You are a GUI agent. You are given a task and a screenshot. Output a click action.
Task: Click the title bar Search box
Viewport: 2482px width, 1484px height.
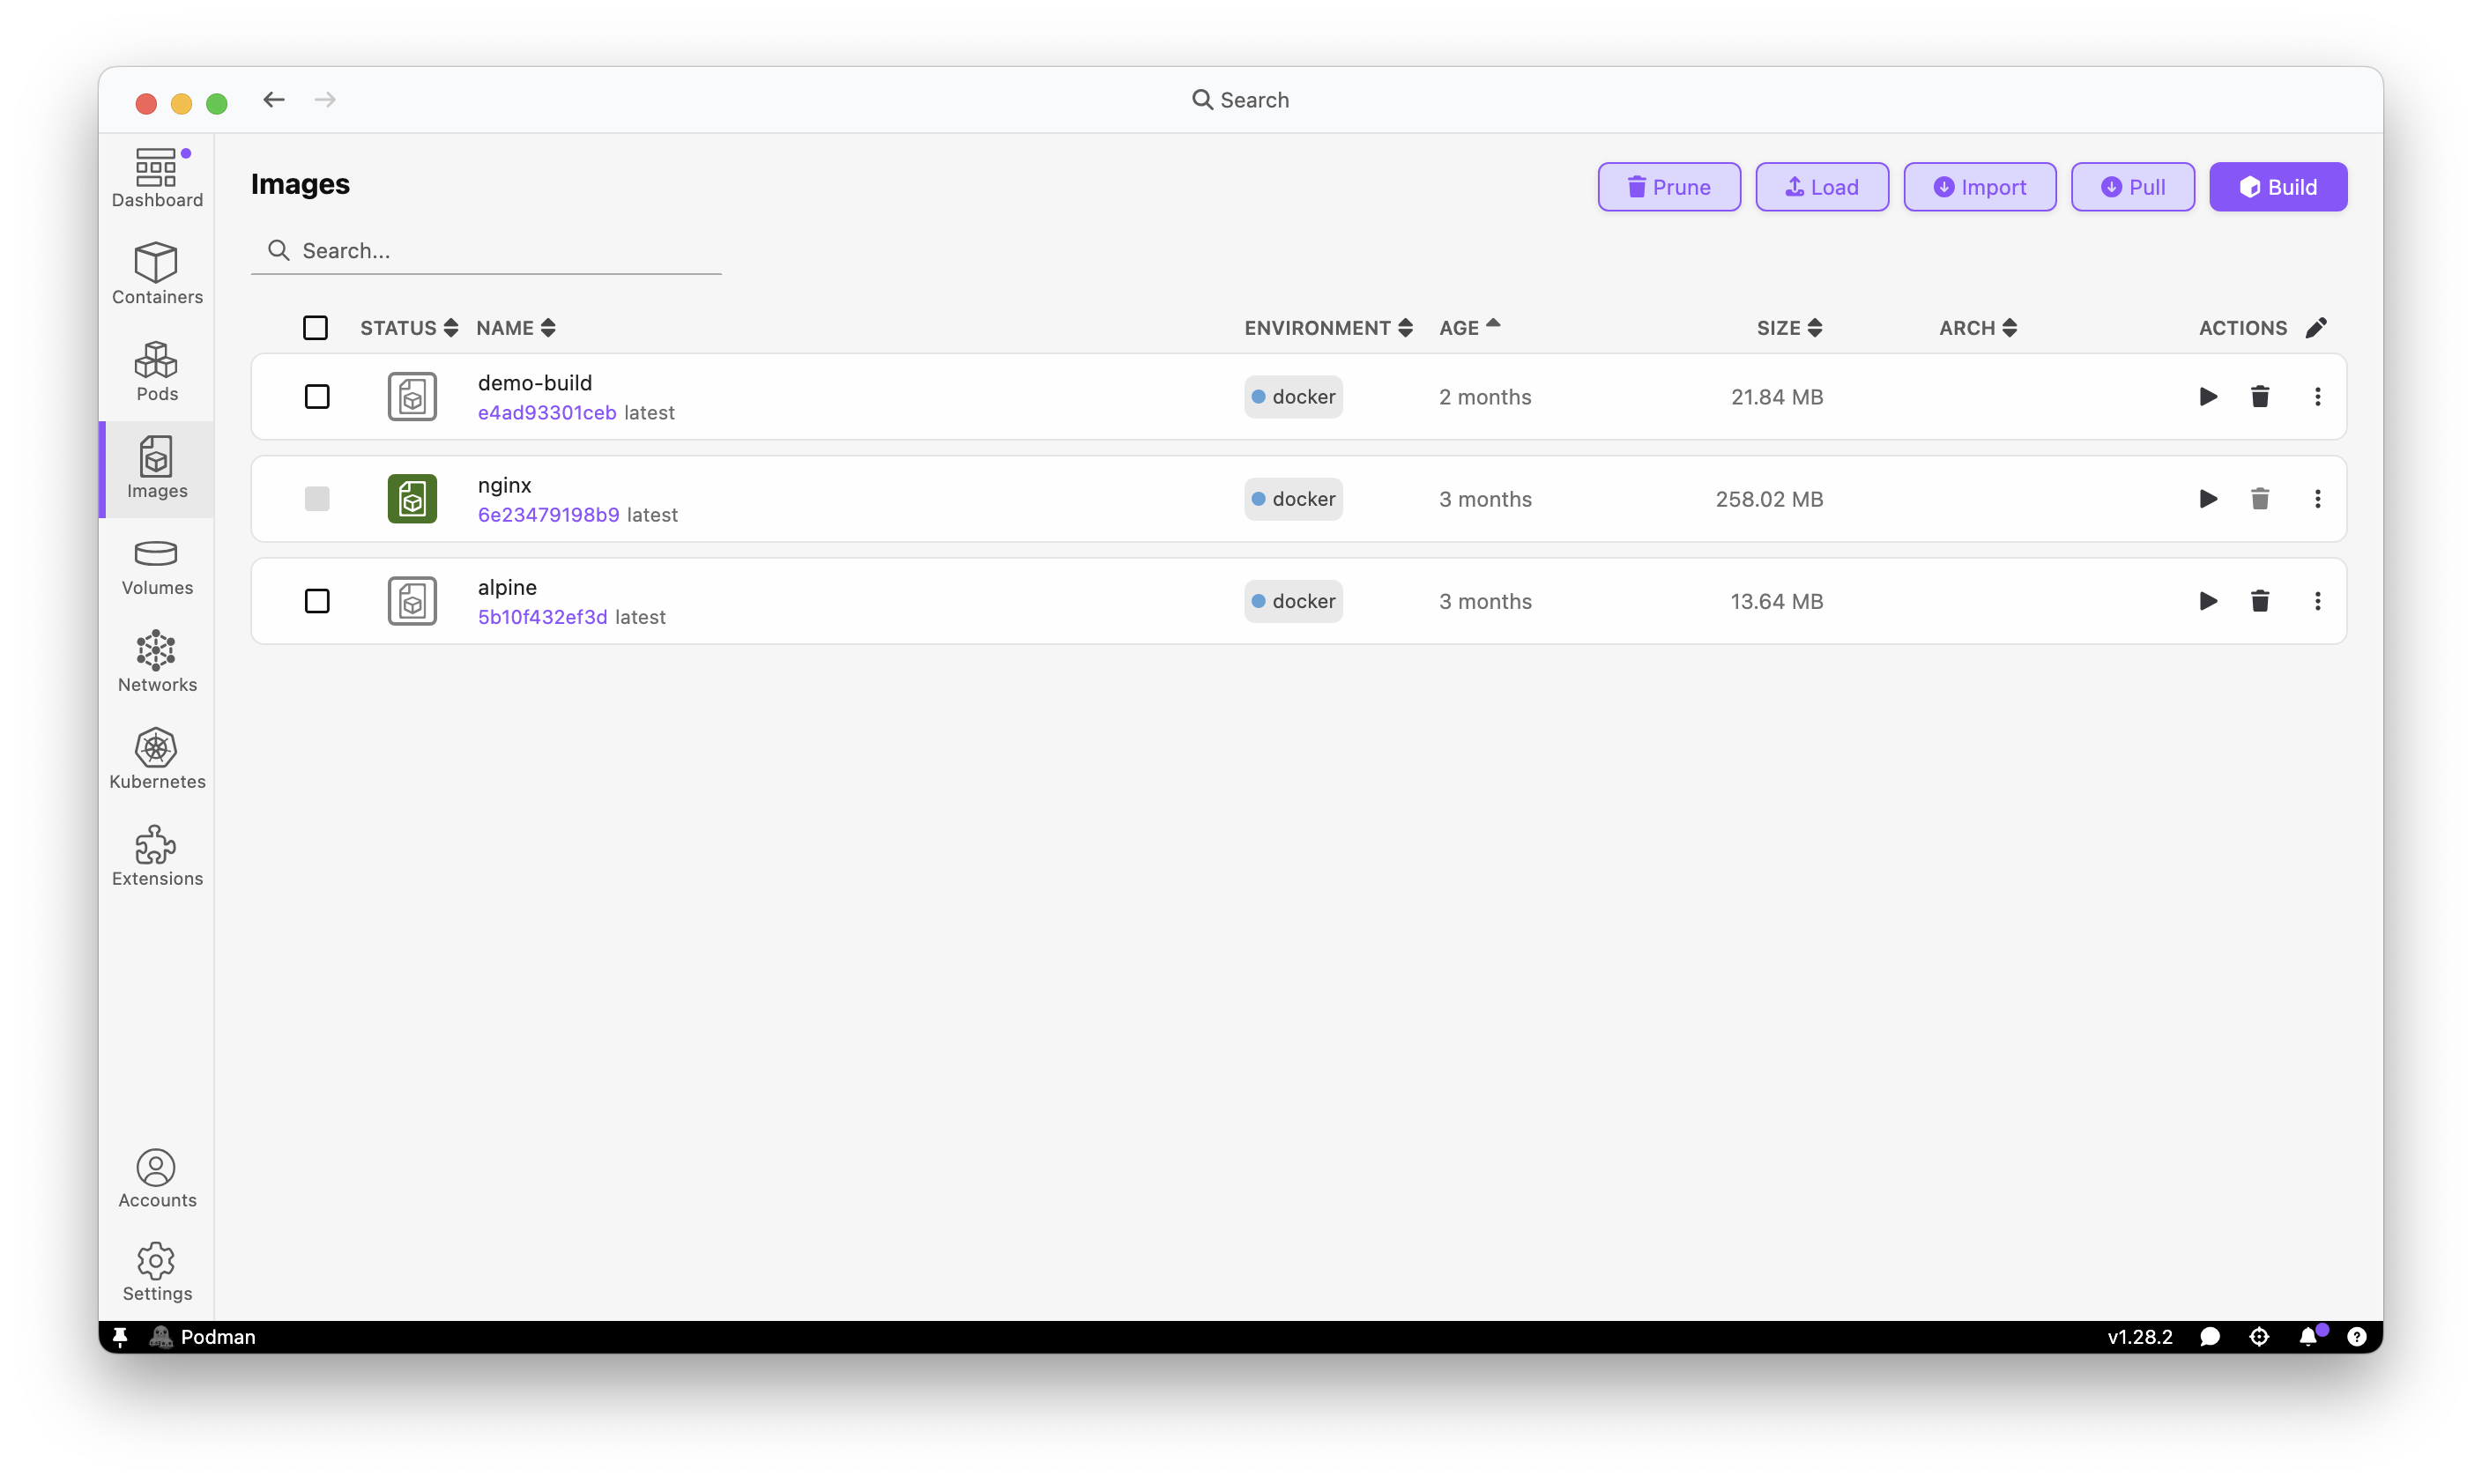coord(1240,100)
